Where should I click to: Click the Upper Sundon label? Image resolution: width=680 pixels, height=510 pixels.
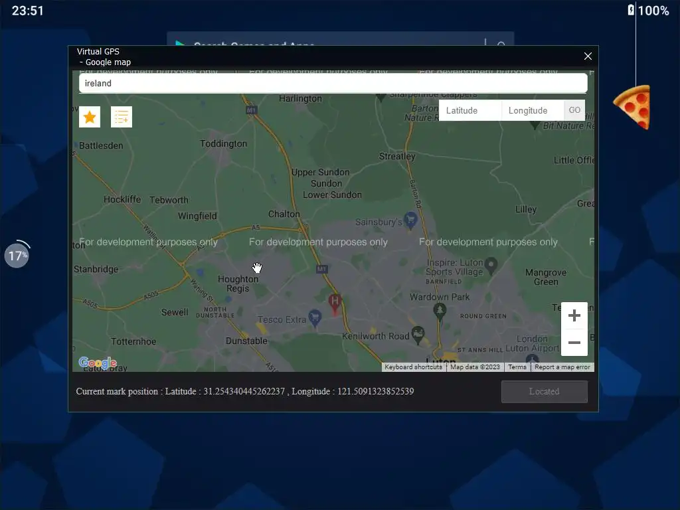[321, 172]
